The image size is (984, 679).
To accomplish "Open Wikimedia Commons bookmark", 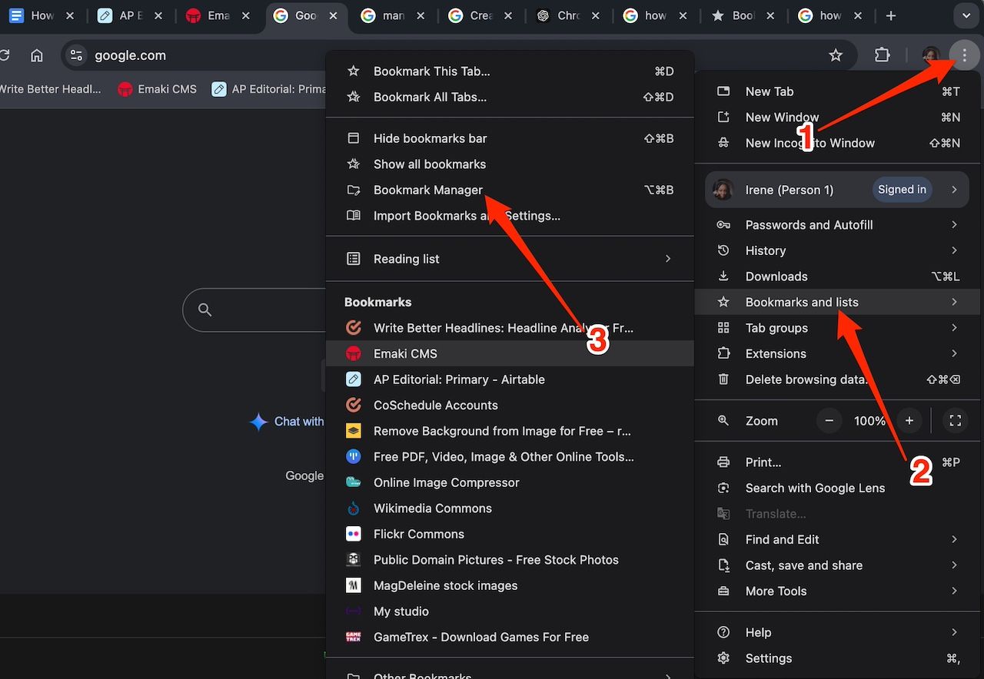I will click(x=510, y=508).
